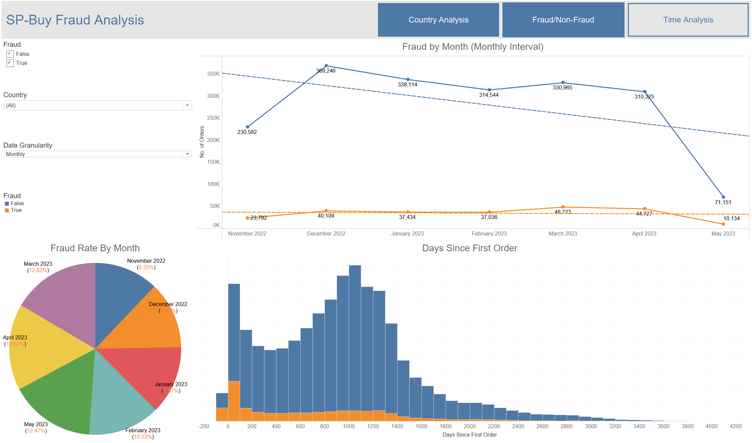752x443 pixels.
Task: Click the tallest histogram bar near 1000 days
Action: [355, 336]
